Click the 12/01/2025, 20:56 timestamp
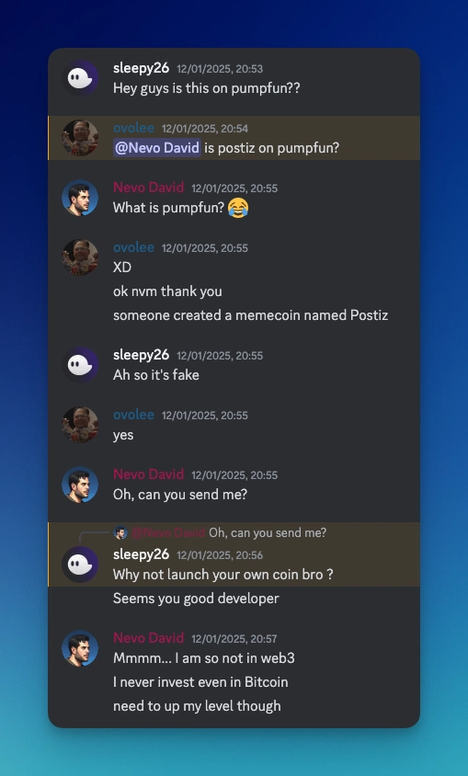 pos(220,555)
